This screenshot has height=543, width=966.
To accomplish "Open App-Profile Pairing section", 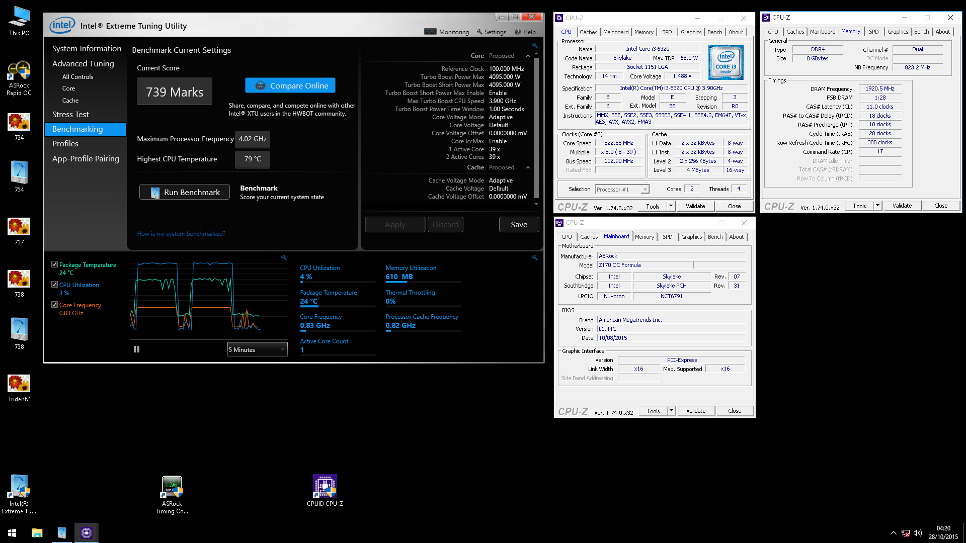I will [x=86, y=158].
